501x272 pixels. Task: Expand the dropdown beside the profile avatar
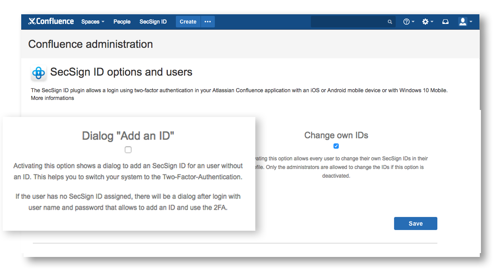pos(470,22)
